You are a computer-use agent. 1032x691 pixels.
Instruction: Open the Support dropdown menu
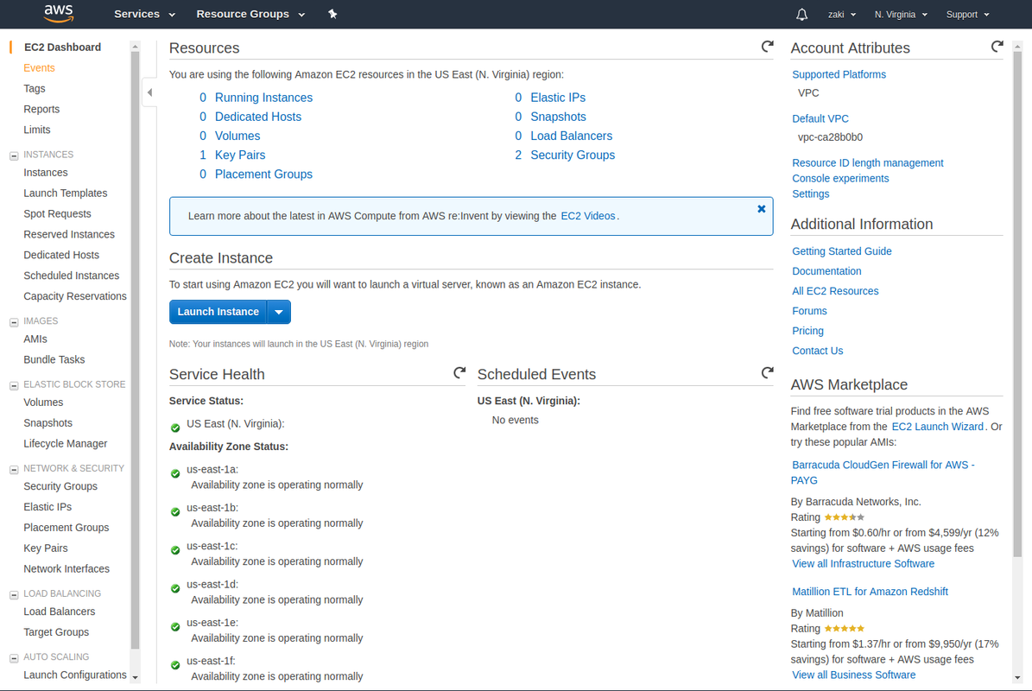(x=967, y=15)
